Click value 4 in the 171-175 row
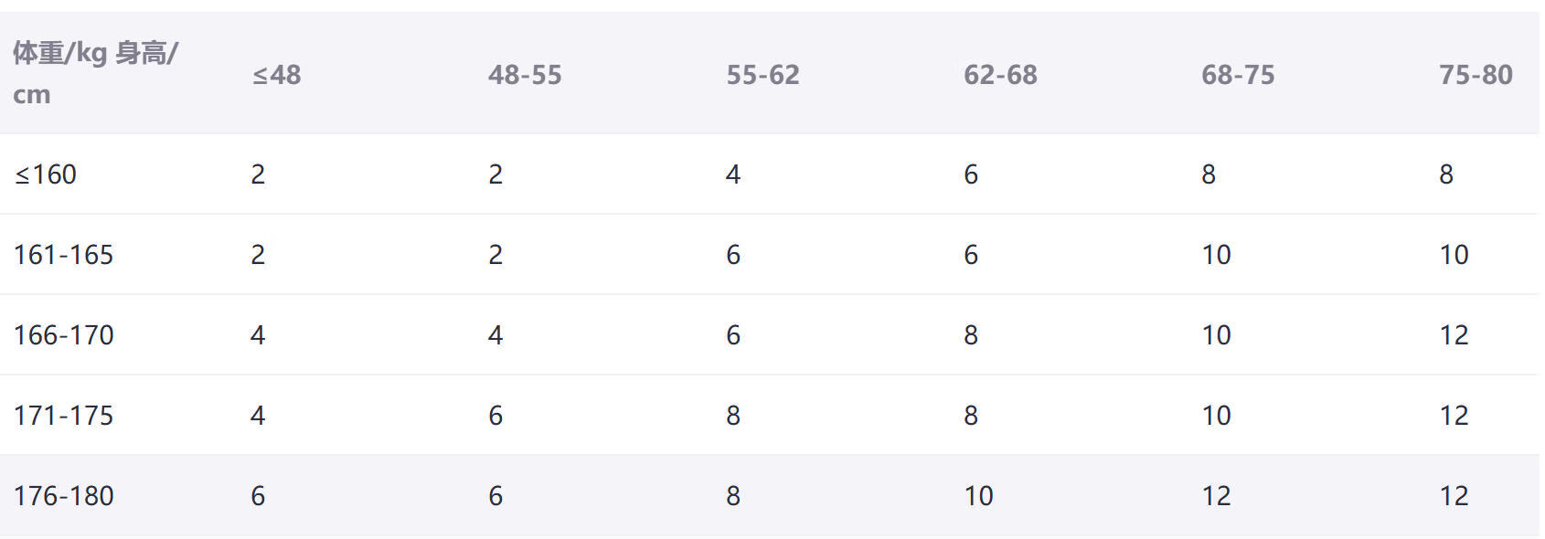 tap(258, 416)
